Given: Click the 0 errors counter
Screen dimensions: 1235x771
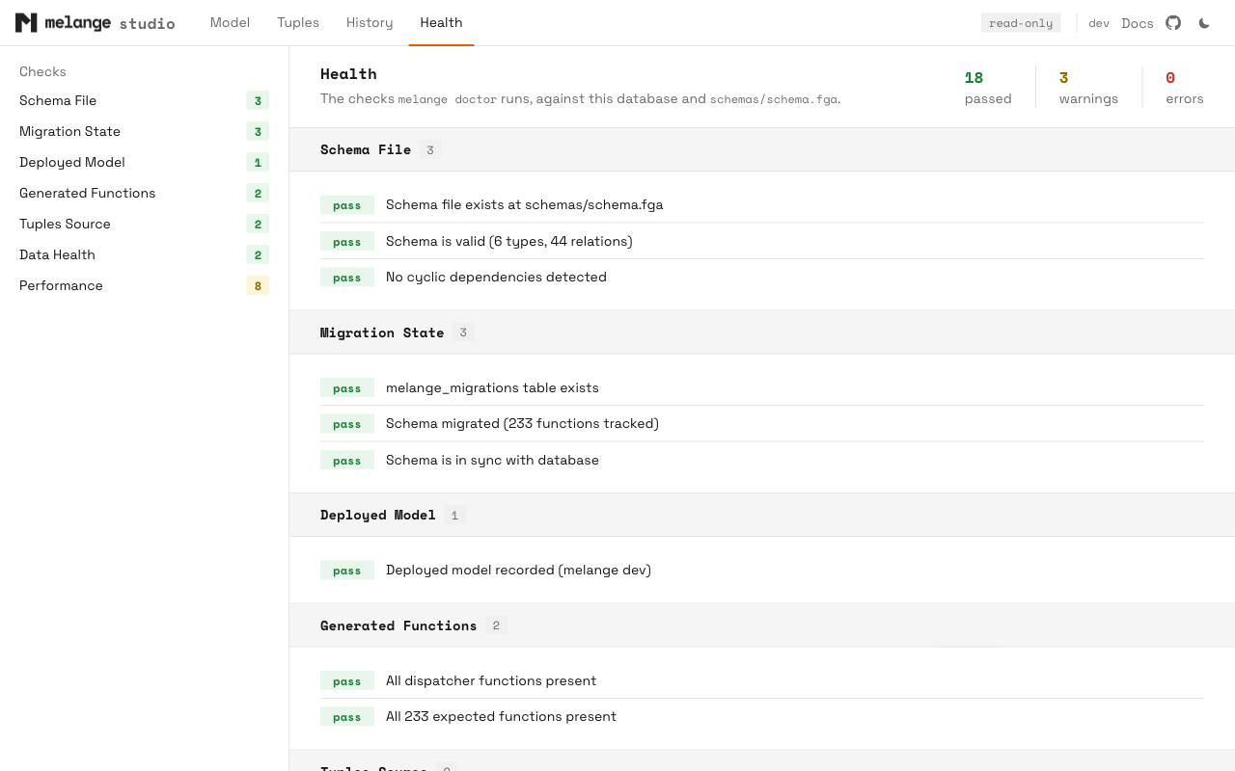Looking at the screenshot, I should coord(1185,87).
